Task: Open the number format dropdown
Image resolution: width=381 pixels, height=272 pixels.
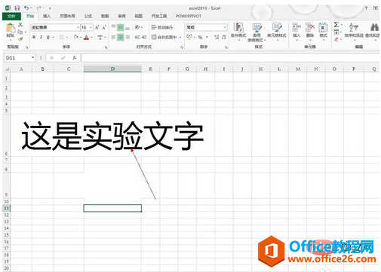Action: click(x=225, y=27)
